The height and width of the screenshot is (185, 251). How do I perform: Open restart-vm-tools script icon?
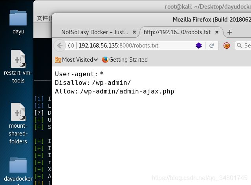click(18, 59)
